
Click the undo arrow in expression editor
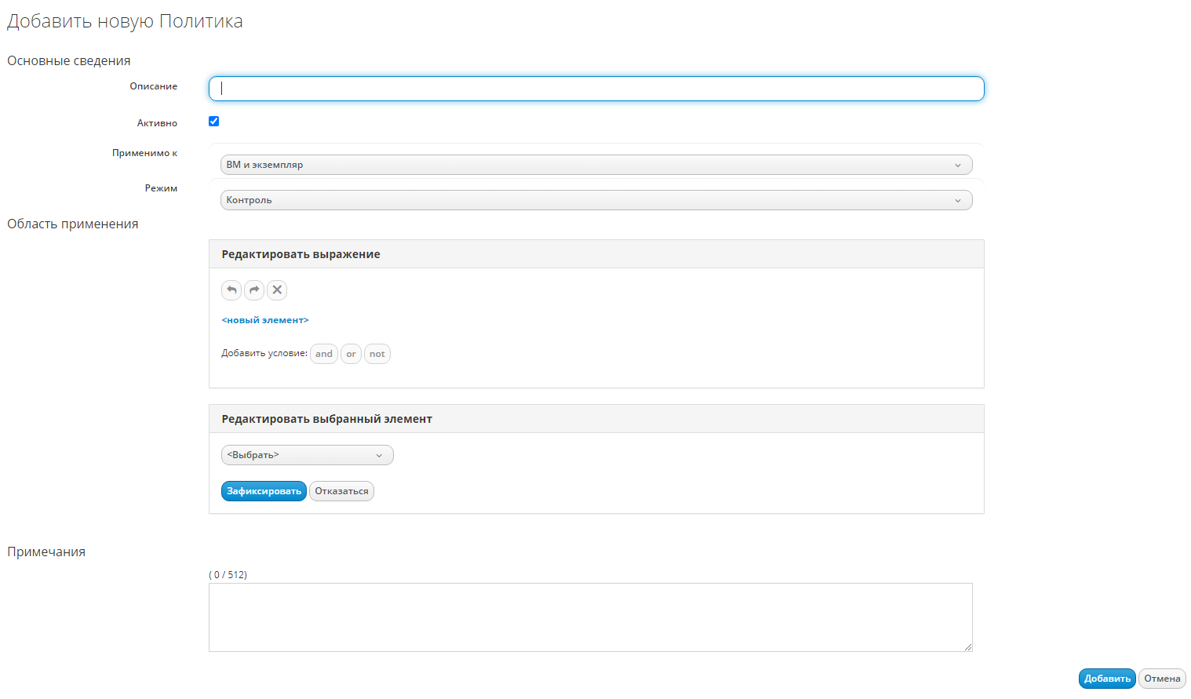pyautogui.click(x=231, y=290)
